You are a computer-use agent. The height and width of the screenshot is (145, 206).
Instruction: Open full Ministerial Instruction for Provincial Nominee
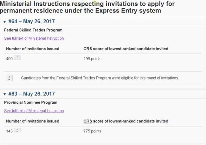click(34, 111)
